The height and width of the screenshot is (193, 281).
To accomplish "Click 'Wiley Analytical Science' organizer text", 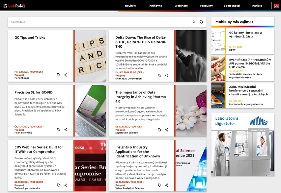I will click(x=129, y=188).
